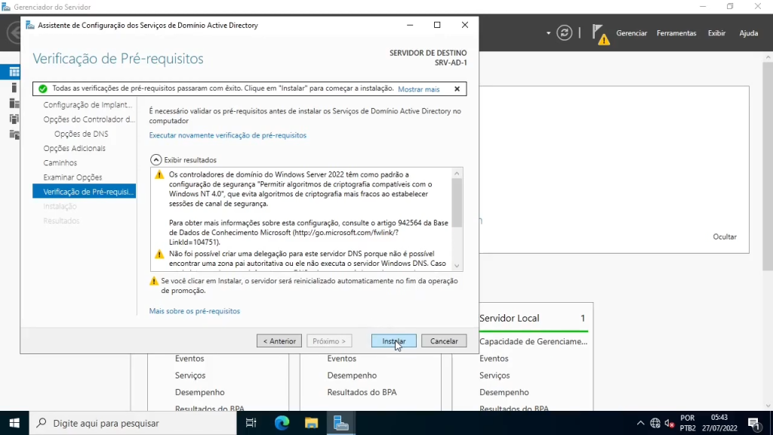Viewport: 773px width, 435px height.
Task: Click the results list scrollbar thumb
Action: click(457, 202)
